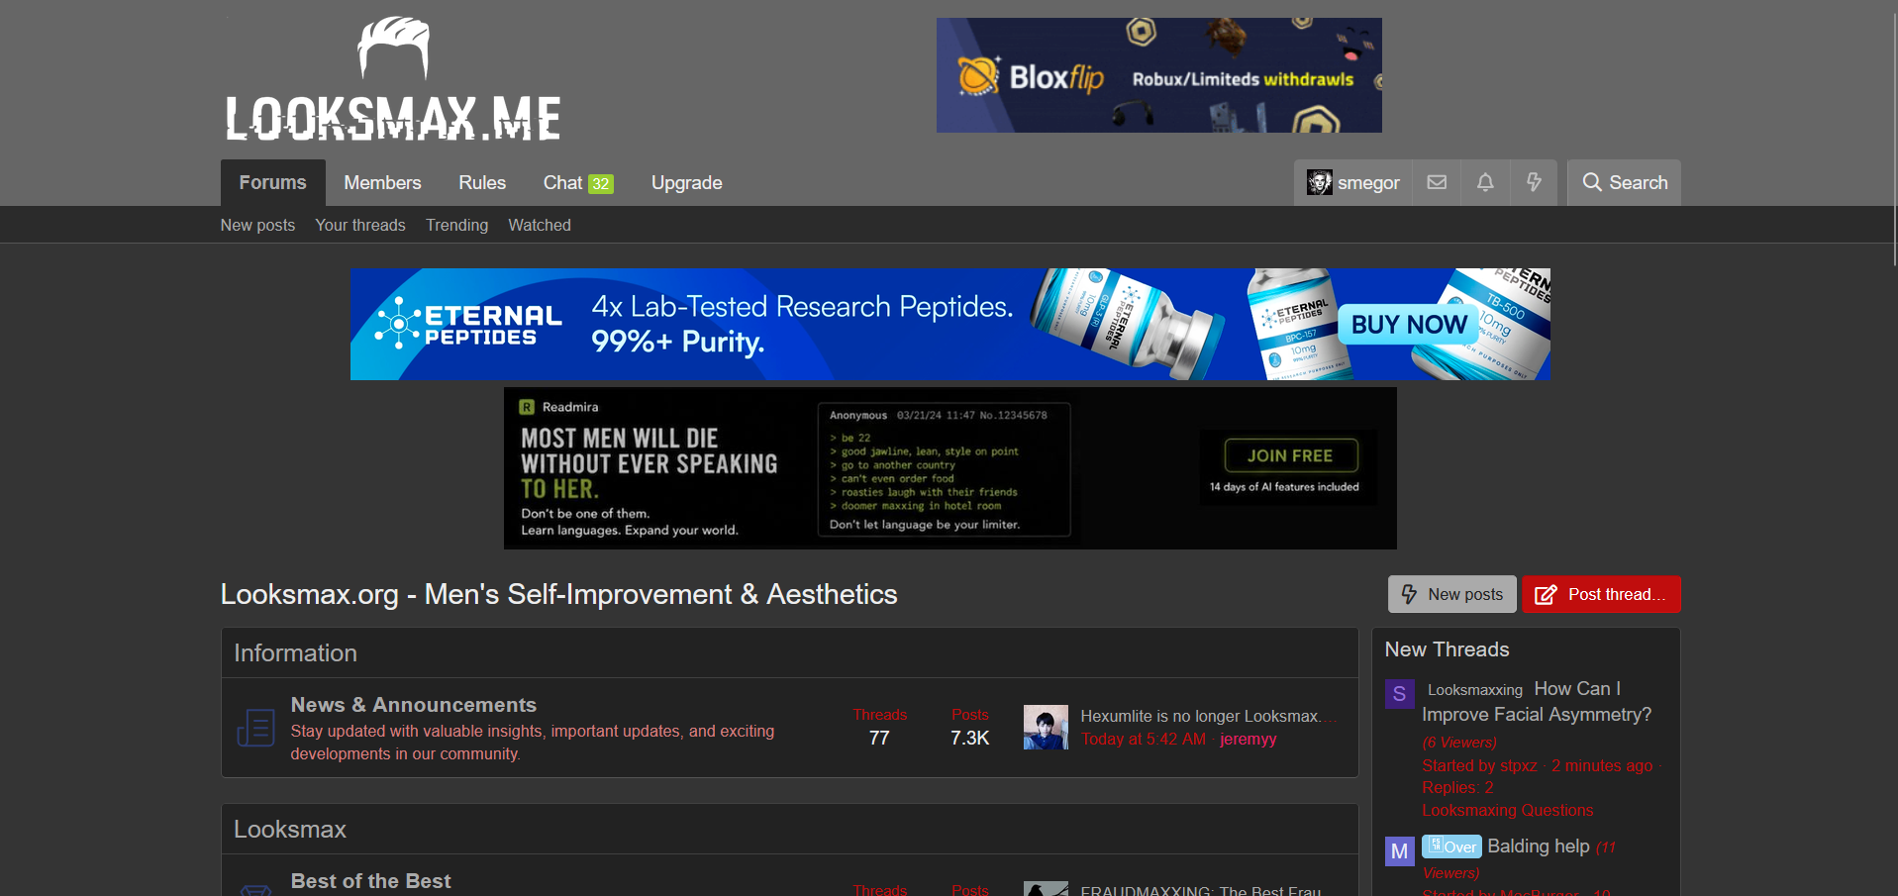Open the Members menu
Viewport: 1898px width, 896px height.
click(382, 182)
